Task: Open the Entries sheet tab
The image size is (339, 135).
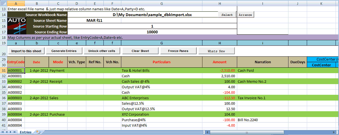Action: coord(26,132)
